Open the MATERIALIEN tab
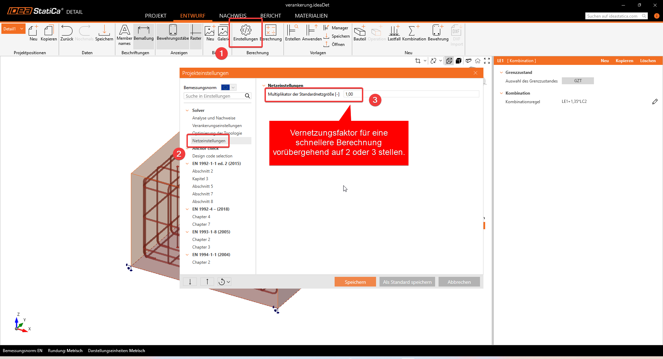Viewport: 663px width, 359px height. [x=311, y=16]
